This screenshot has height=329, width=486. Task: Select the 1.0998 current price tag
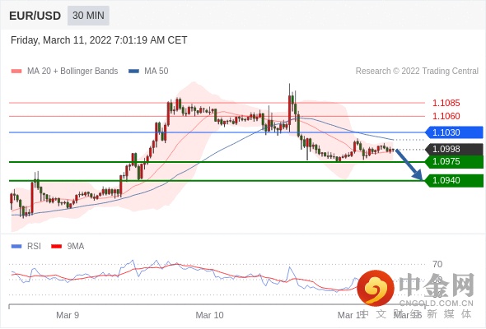(454, 149)
